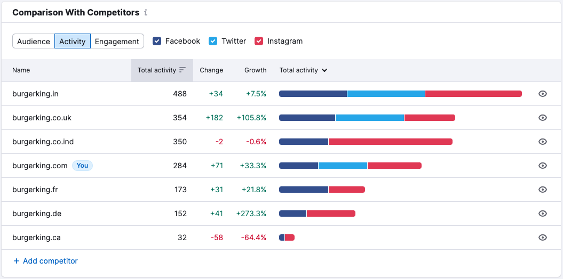Uncheck the Facebook checkbox
The image size is (563, 279).
click(x=157, y=41)
